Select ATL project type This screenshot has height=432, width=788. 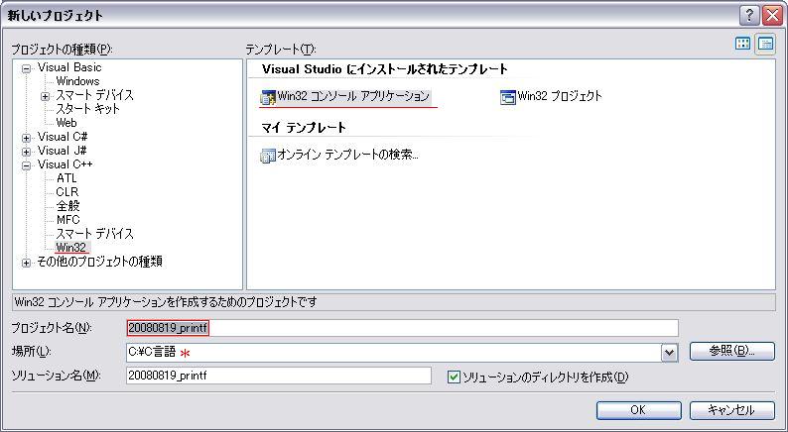pyautogui.click(x=66, y=178)
